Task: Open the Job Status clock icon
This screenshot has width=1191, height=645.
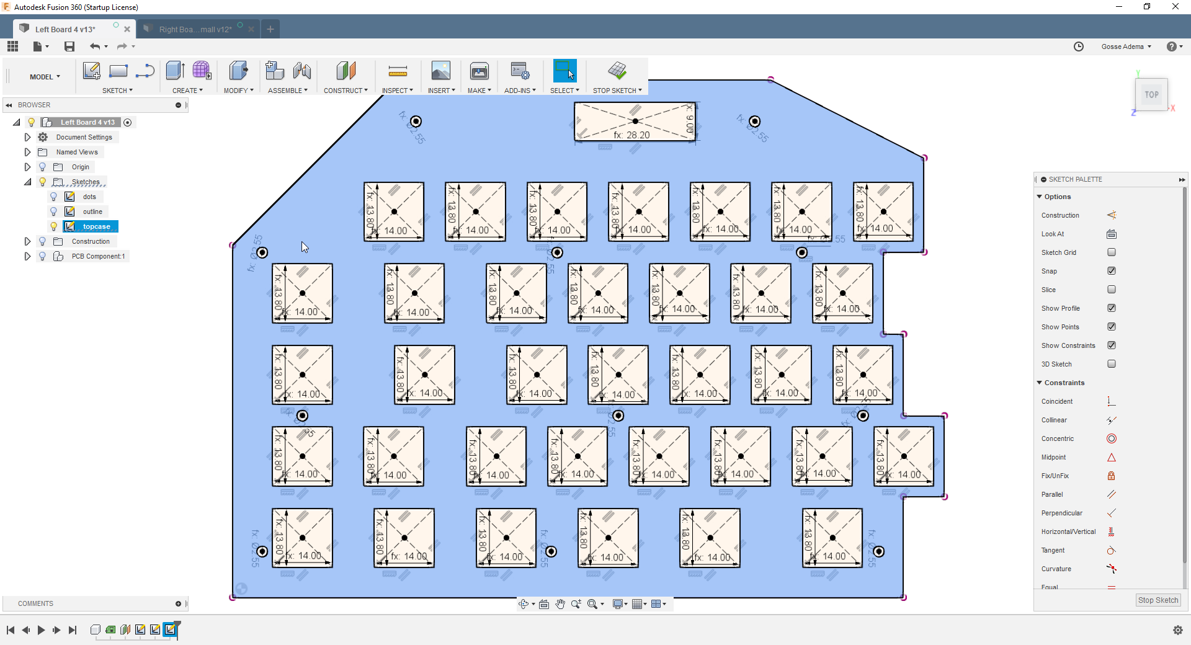Action: click(1079, 47)
